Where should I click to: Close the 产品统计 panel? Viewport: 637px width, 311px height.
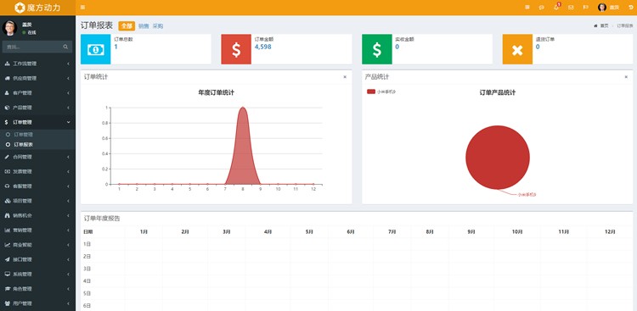tap(626, 77)
